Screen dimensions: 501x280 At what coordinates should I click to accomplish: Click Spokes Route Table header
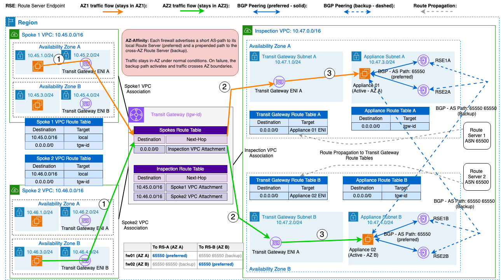click(x=180, y=130)
